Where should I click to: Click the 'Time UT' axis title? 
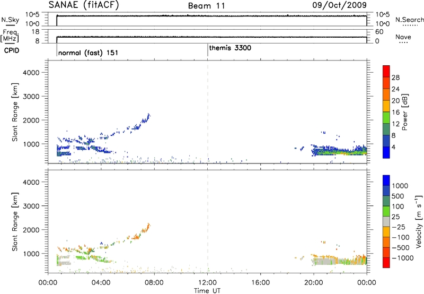click(x=207, y=291)
